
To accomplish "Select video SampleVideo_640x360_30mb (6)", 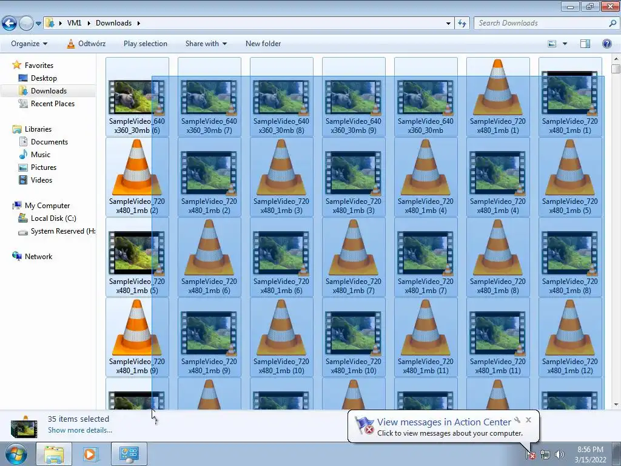I will [x=137, y=96].
